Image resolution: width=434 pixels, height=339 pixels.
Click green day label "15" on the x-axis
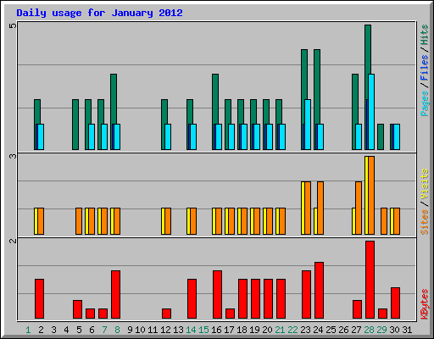coord(203,330)
